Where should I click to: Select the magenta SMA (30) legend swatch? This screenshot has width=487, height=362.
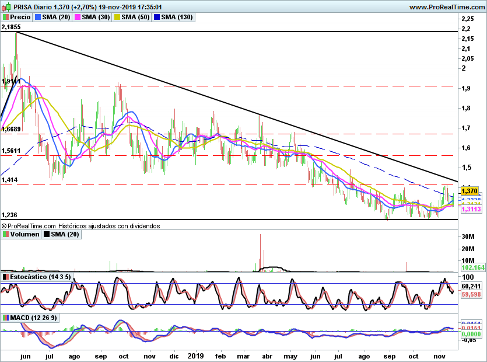click(78, 18)
